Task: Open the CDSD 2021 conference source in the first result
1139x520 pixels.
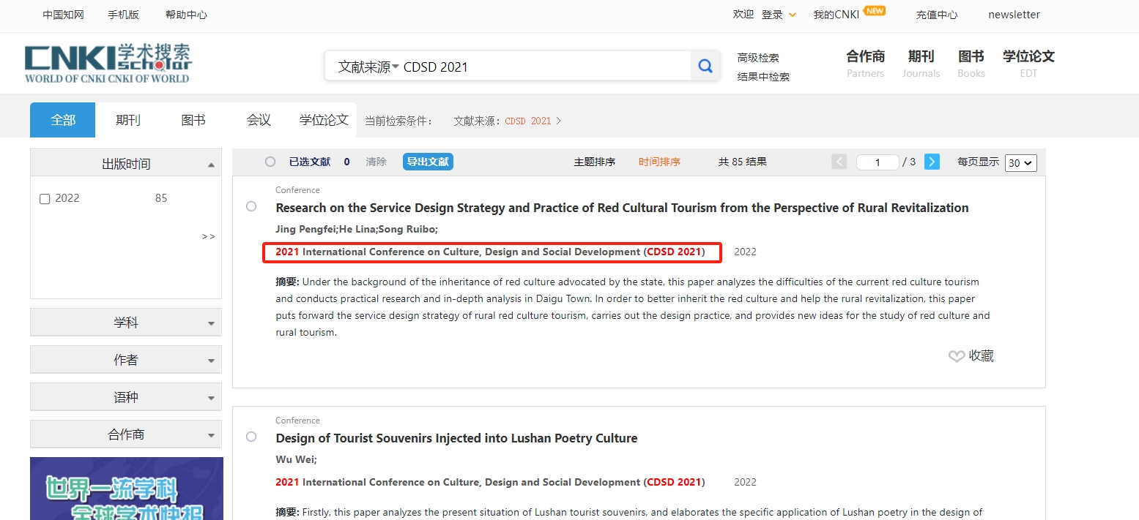Action: tap(490, 252)
